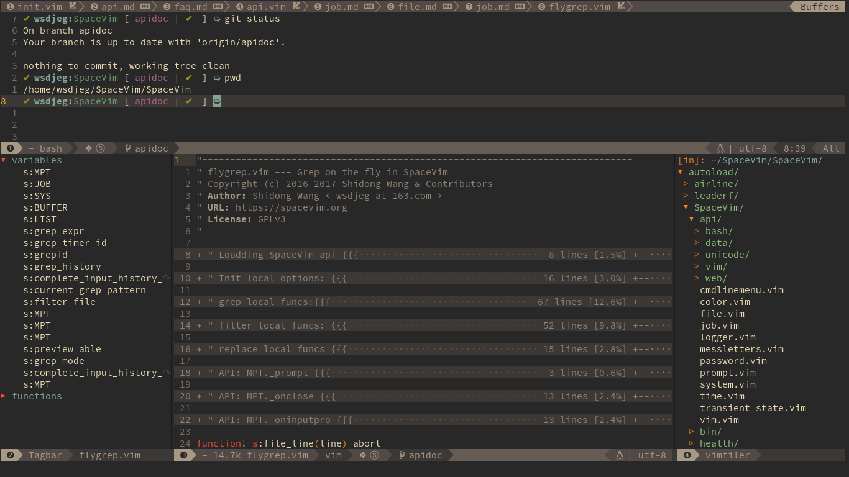Expand the bash/ folder
The width and height of the screenshot is (849, 477).
(x=697, y=231)
